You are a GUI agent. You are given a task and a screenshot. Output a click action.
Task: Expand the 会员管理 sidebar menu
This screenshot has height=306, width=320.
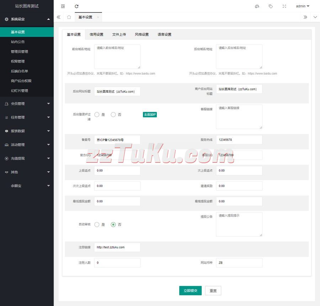click(27, 104)
